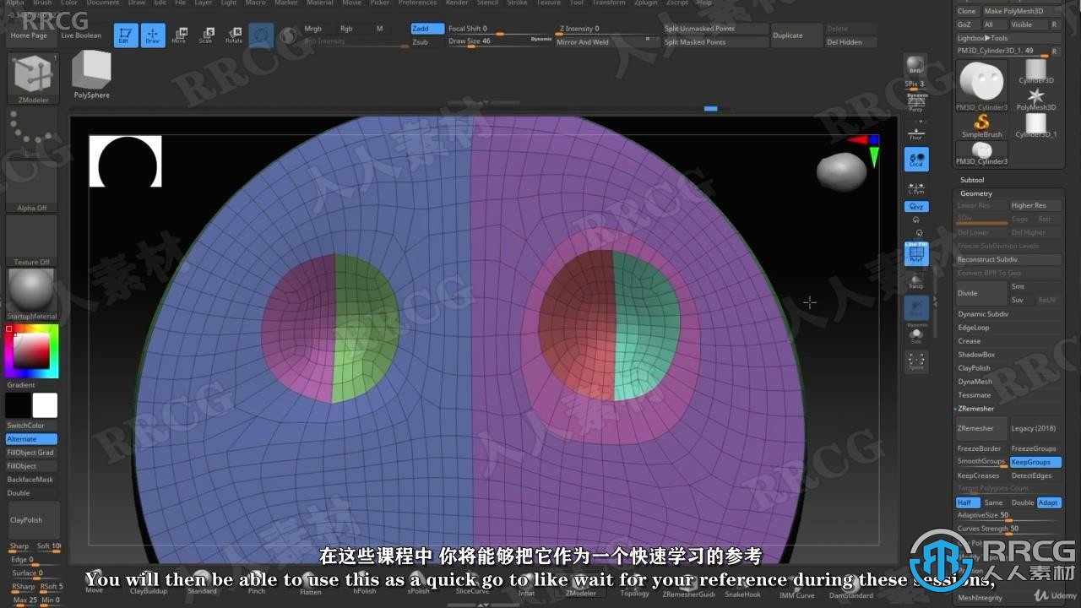The width and height of the screenshot is (1081, 608).
Task: Adjust the Draw Size slider
Action: (x=498, y=41)
